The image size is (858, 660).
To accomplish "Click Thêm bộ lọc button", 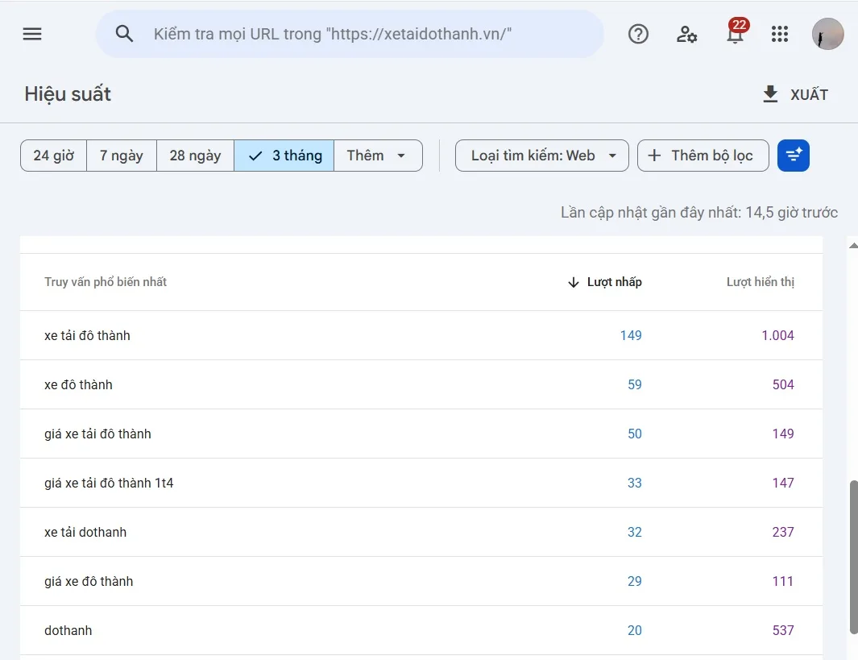I will coord(703,156).
